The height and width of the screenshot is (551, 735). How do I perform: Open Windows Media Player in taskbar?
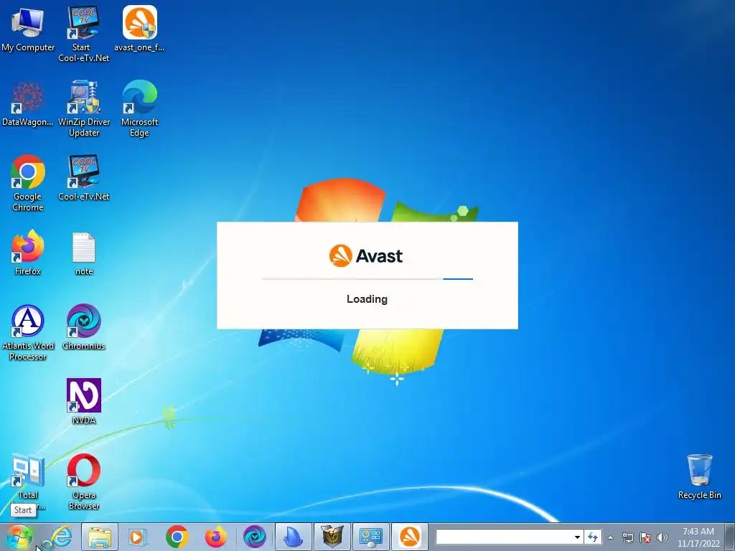coord(138,537)
